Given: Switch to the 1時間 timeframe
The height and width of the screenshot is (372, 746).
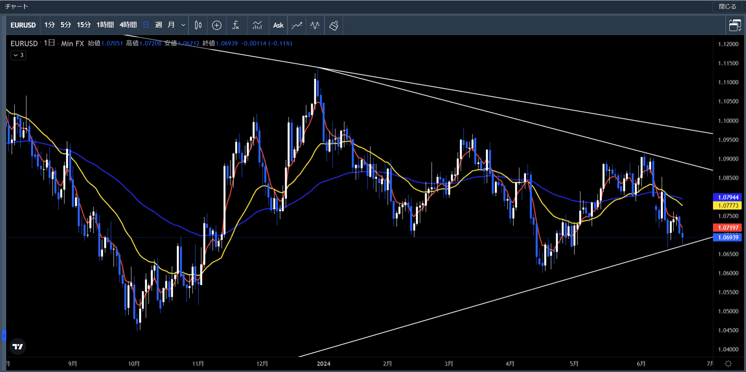Looking at the screenshot, I should 105,25.
